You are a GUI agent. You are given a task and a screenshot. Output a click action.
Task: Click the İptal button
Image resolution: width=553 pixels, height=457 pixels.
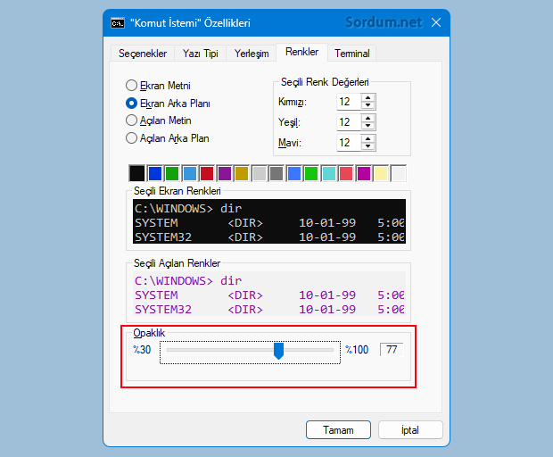[410, 429]
